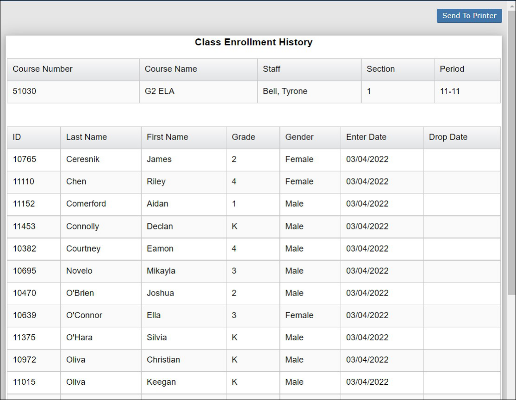
Task: Select student ID 10470
Action: 25,293
